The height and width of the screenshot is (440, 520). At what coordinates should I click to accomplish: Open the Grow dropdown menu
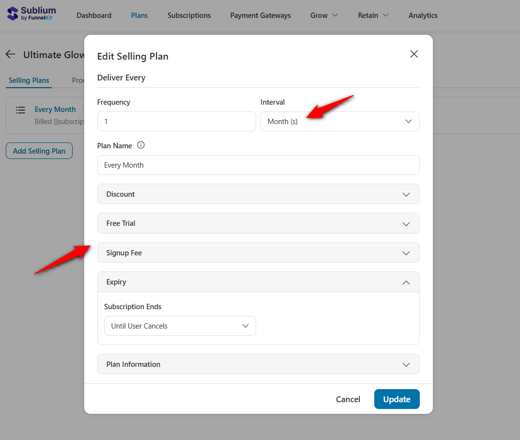click(x=323, y=15)
